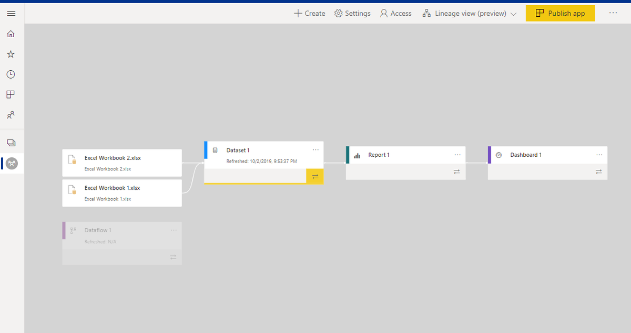Click the Publish app button
This screenshot has height=333, width=631.
(560, 13)
